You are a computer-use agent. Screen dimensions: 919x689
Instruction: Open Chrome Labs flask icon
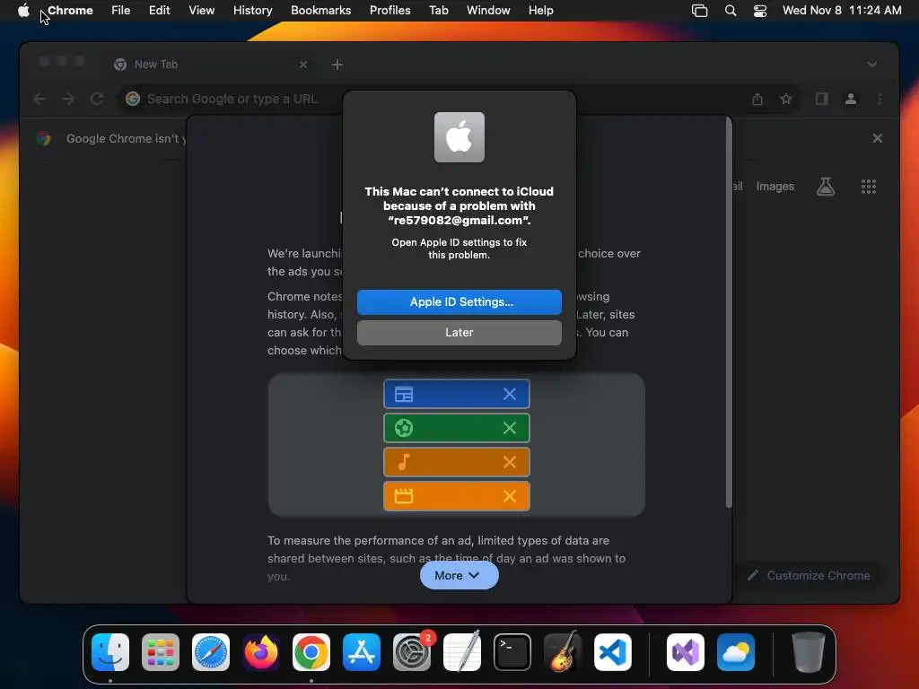pos(826,187)
